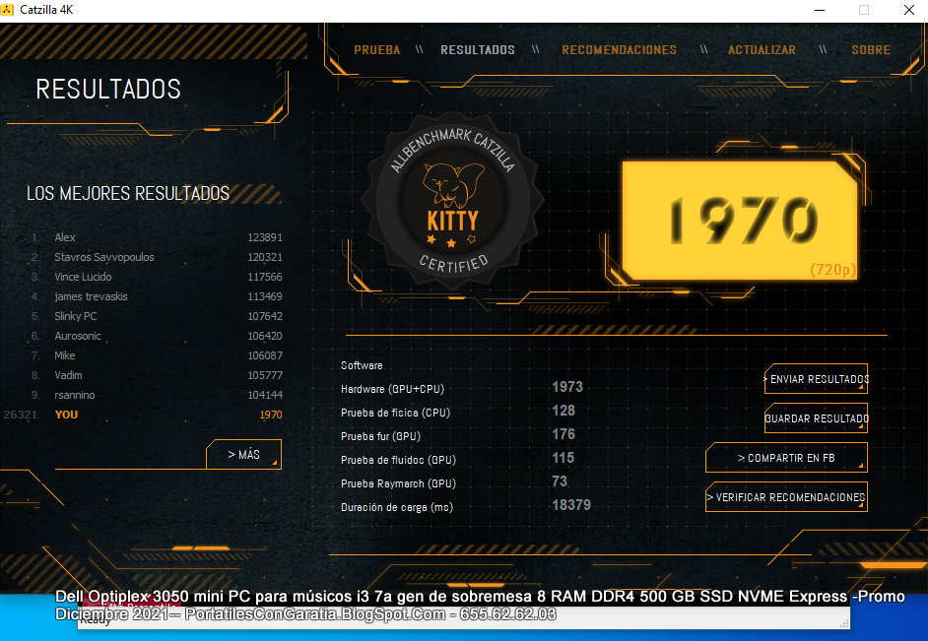Select leaderboard entry rsannino

click(x=157, y=395)
